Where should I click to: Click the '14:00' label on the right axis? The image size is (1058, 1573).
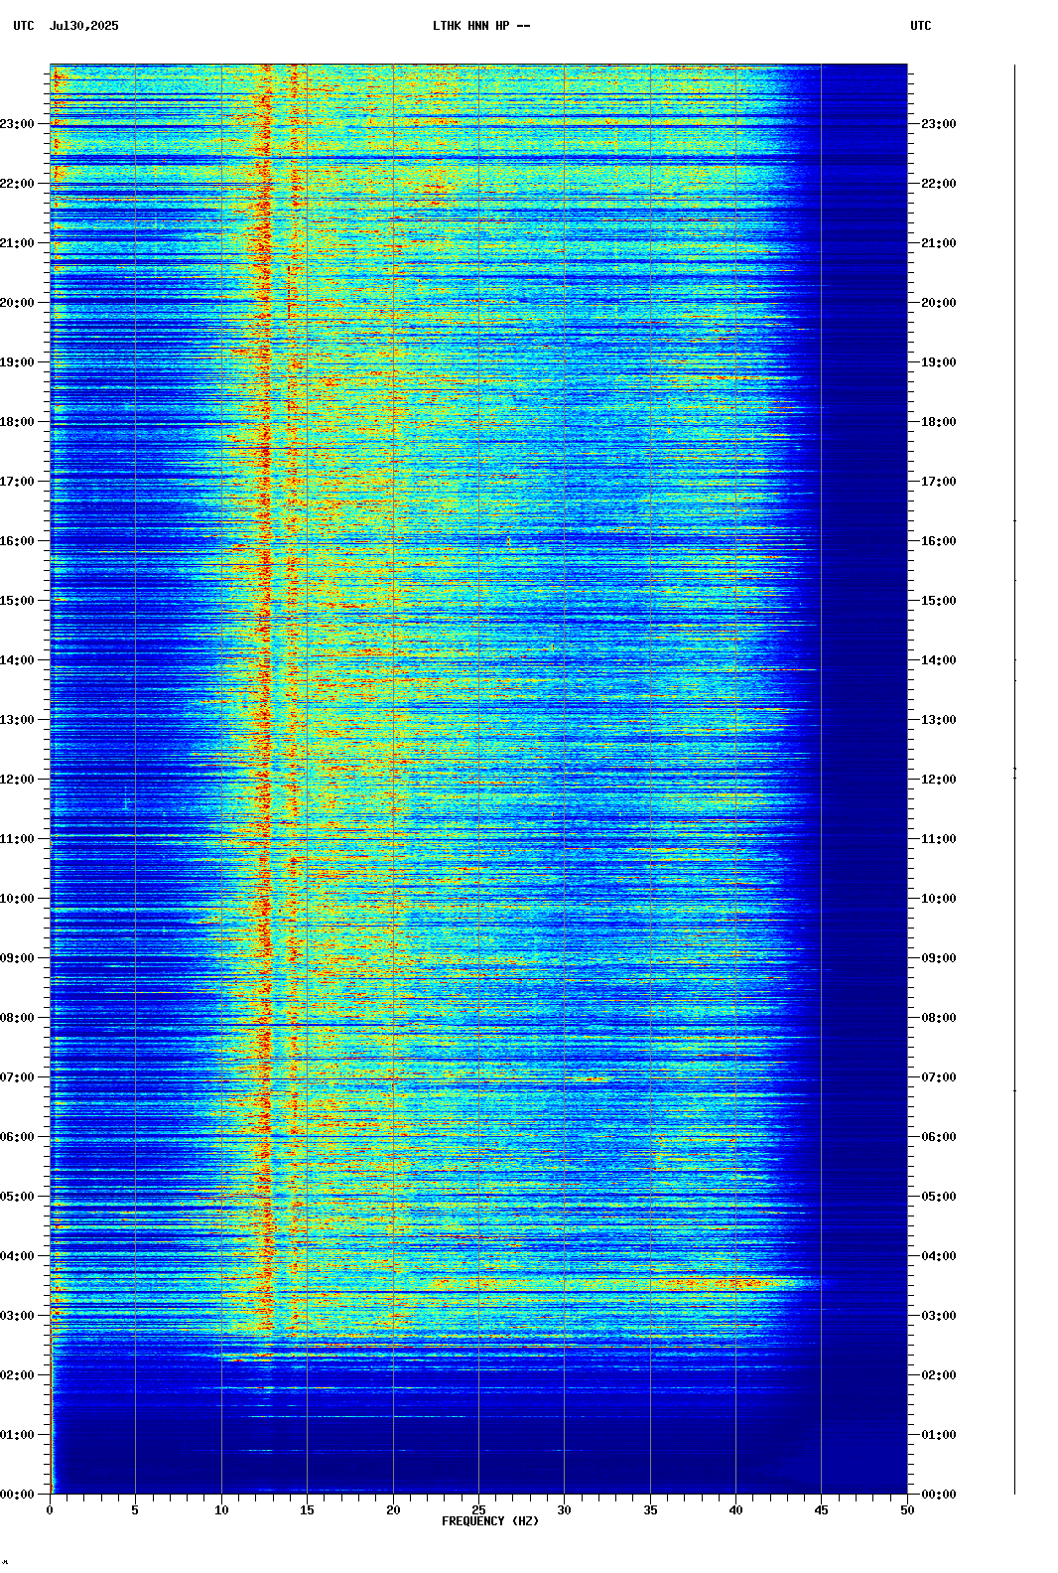939,660
